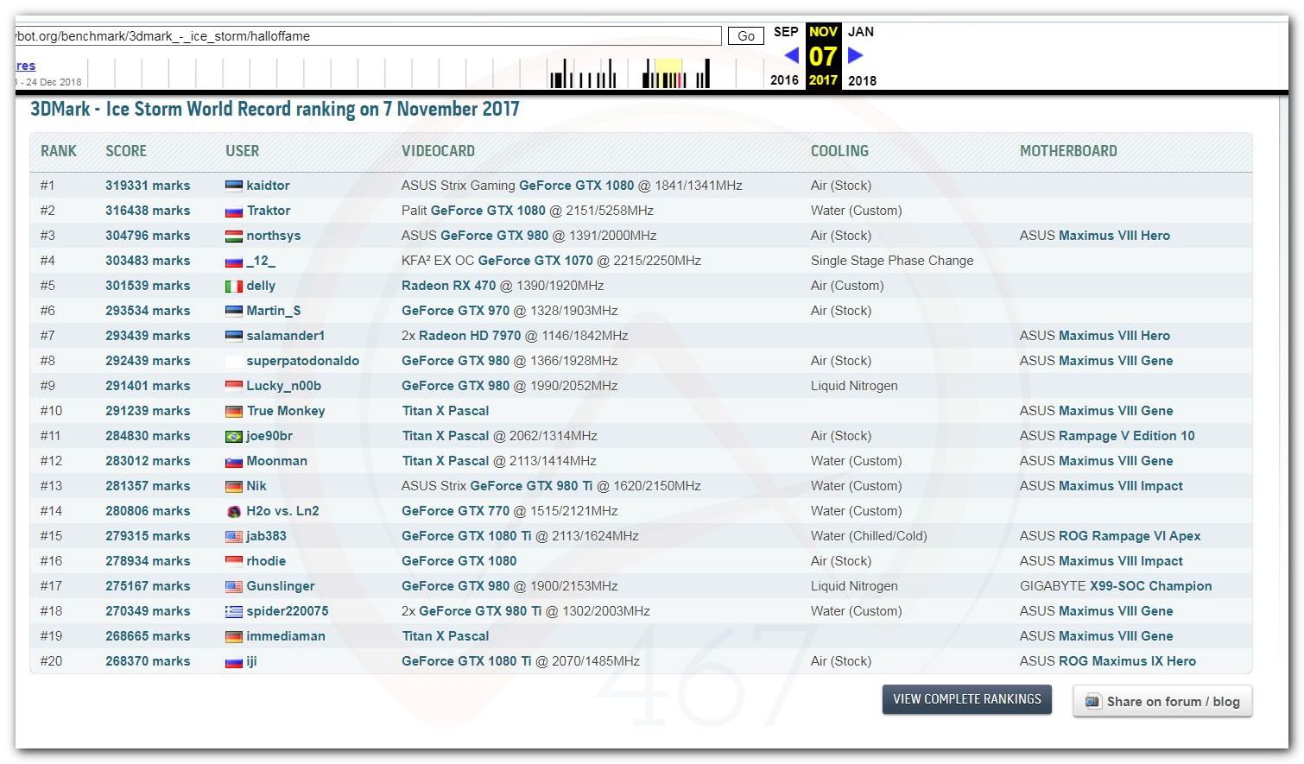Click the Italian flag next to delly
The width and height of the screenshot is (1304, 764).
[233, 286]
